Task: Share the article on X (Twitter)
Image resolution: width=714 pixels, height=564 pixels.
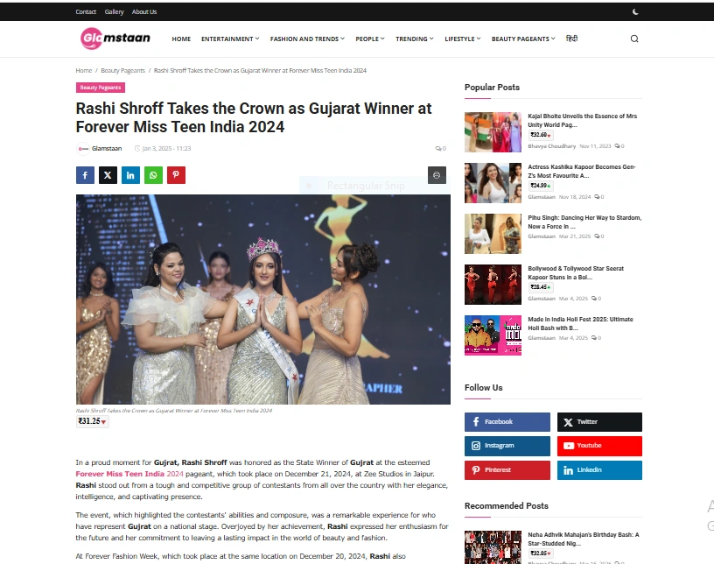Action: pyautogui.click(x=108, y=175)
